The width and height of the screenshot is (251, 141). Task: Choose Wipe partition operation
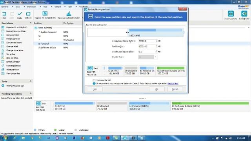point(13,70)
